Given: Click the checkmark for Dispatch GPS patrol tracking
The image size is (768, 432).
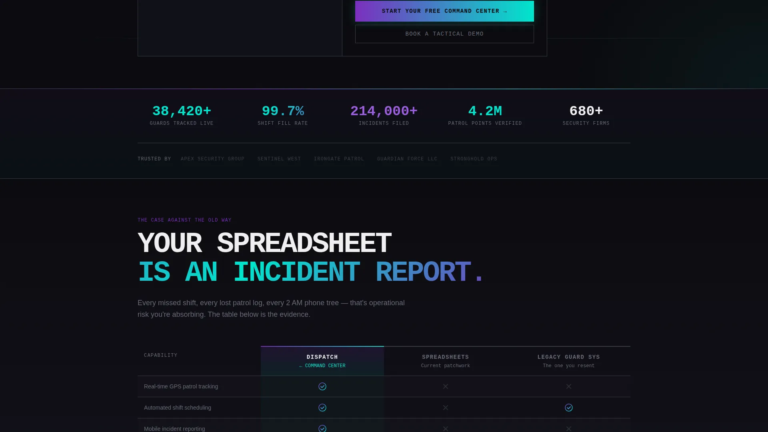Looking at the screenshot, I should tap(322, 386).
